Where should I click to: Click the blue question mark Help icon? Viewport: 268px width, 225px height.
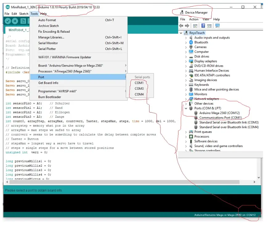(203, 26)
